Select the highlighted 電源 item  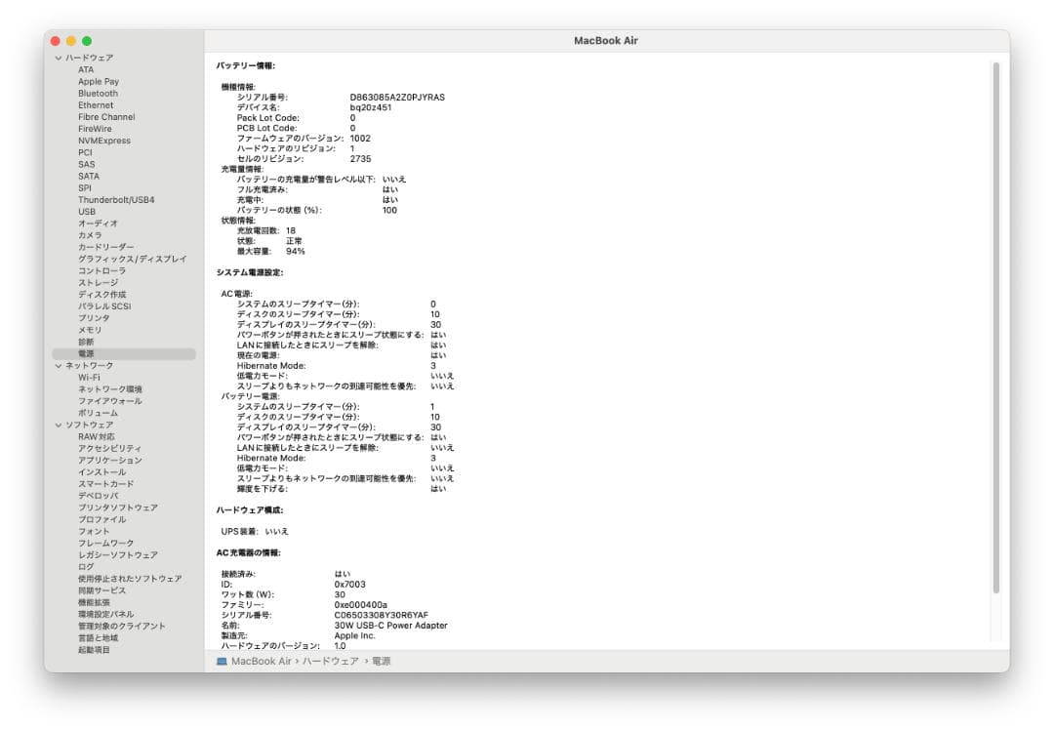(x=124, y=353)
